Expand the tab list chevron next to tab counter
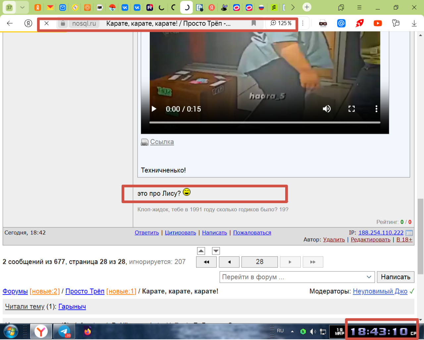The image size is (424, 340). pos(22,7)
